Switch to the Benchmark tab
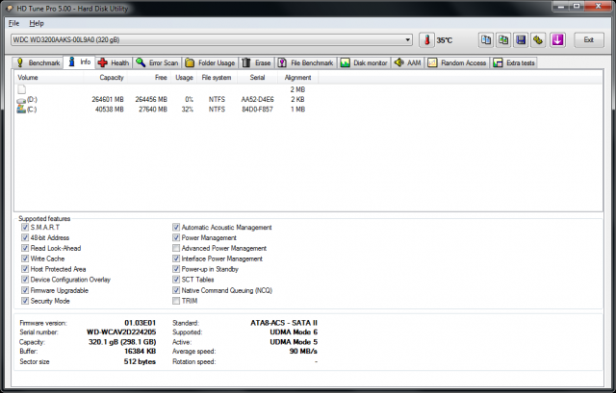This screenshot has width=616, height=393. (x=38, y=62)
